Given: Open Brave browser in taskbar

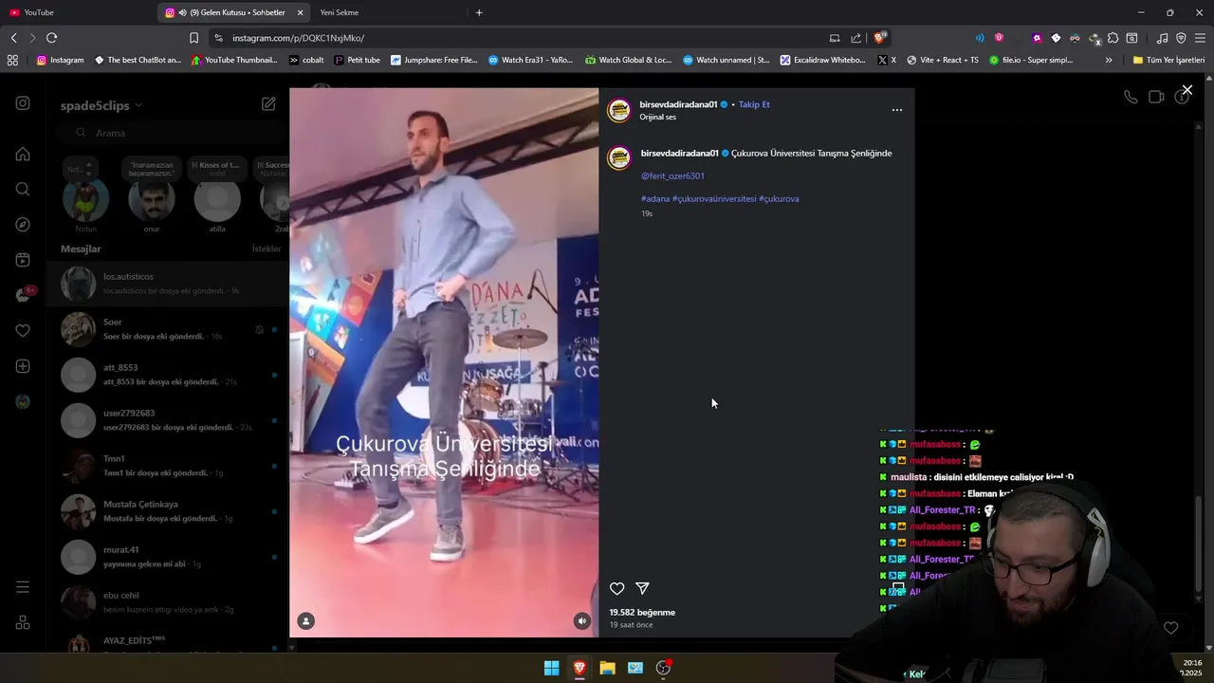Looking at the screenshot, I should (x=579, y=668).
